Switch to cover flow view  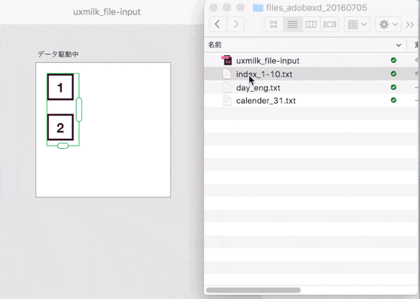coord(329,25)
